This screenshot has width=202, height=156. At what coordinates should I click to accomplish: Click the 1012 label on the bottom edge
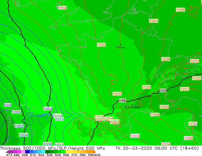pyautogui.click(x=59, y=144)
